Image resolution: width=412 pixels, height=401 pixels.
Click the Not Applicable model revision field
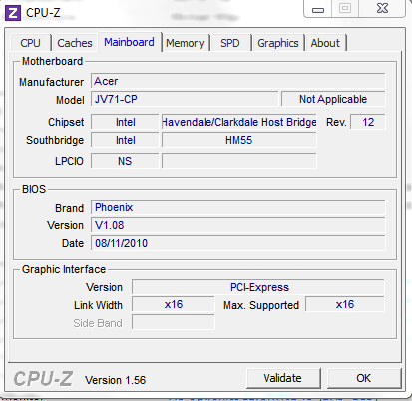[x=333, y=99]
